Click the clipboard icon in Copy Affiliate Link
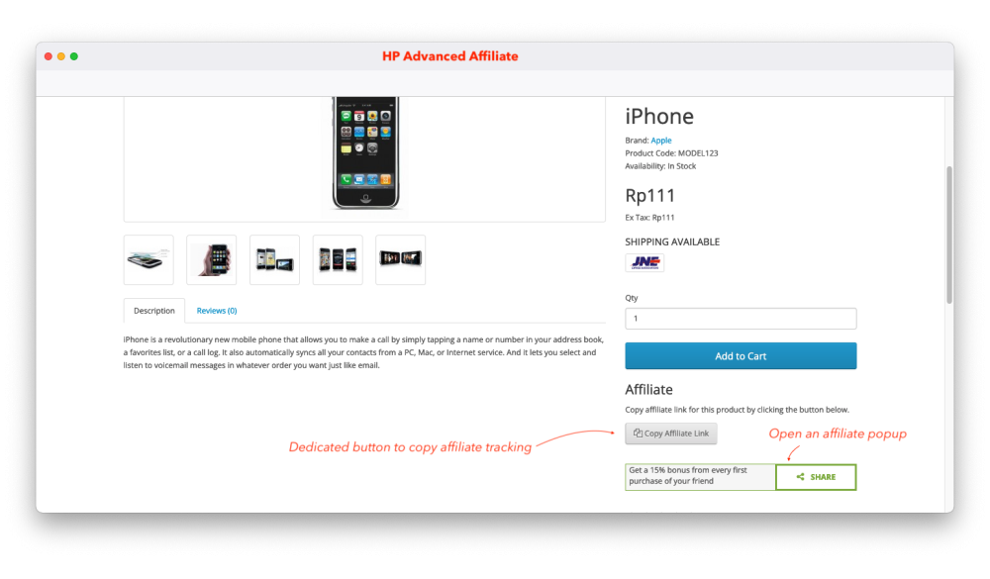The width and height of the screenshot is (990, 579). coord(638,434)
